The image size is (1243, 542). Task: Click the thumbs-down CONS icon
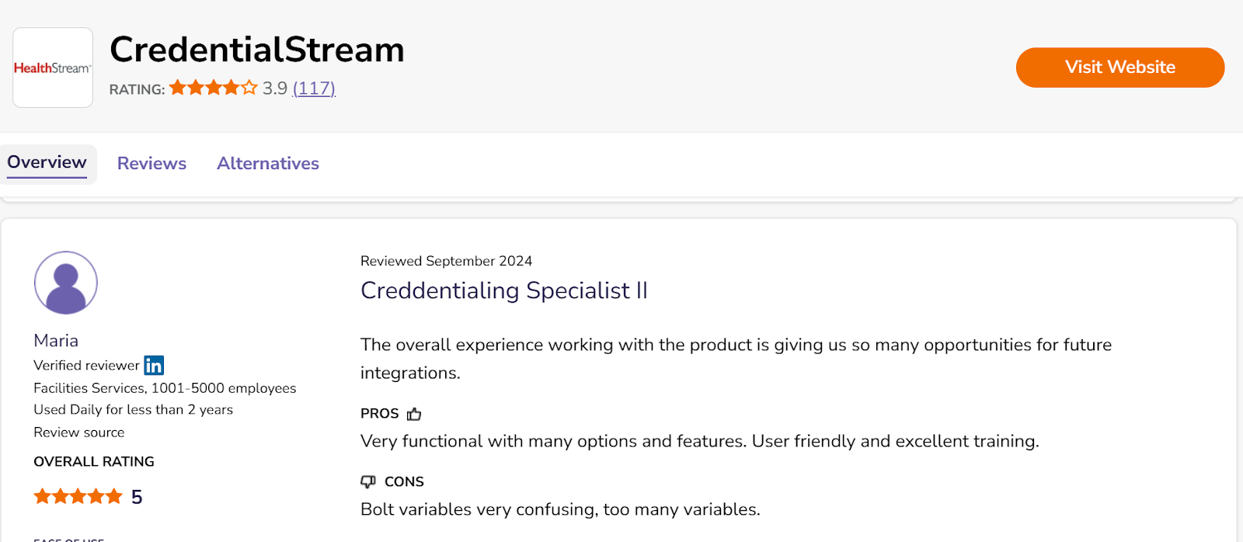pyautogui.click(x=368, y=481)
